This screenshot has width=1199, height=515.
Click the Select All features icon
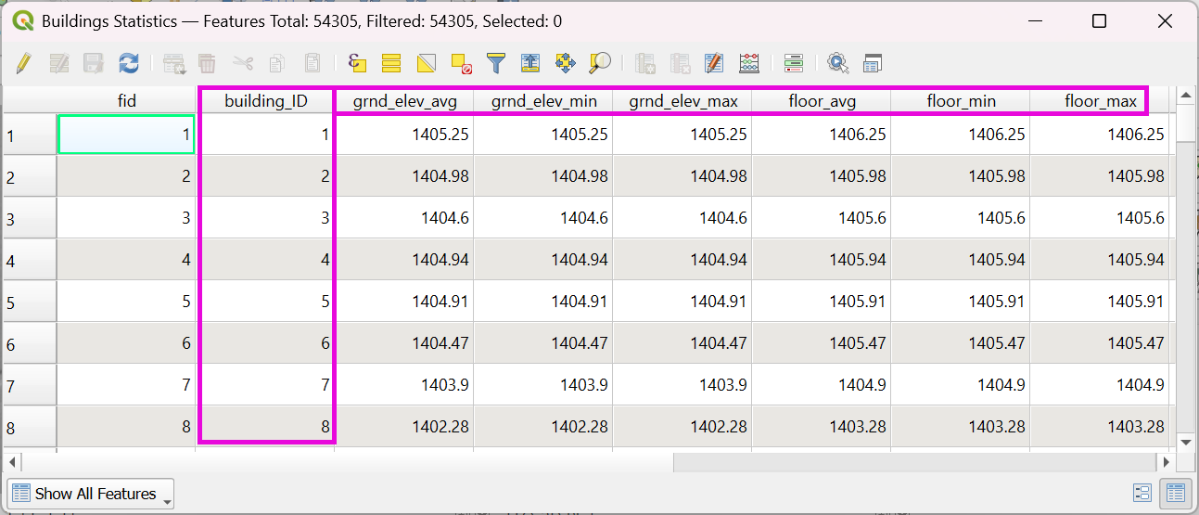pyautogui.click(x=391, y=63)
